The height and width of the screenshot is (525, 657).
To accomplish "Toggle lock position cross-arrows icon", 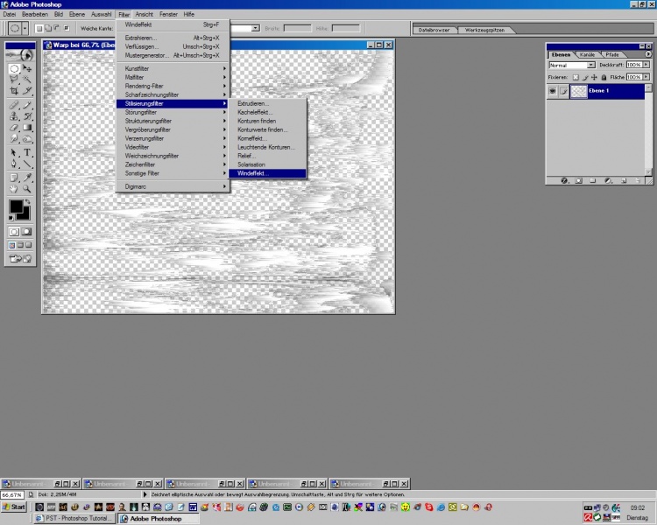I will coord(594,78).
